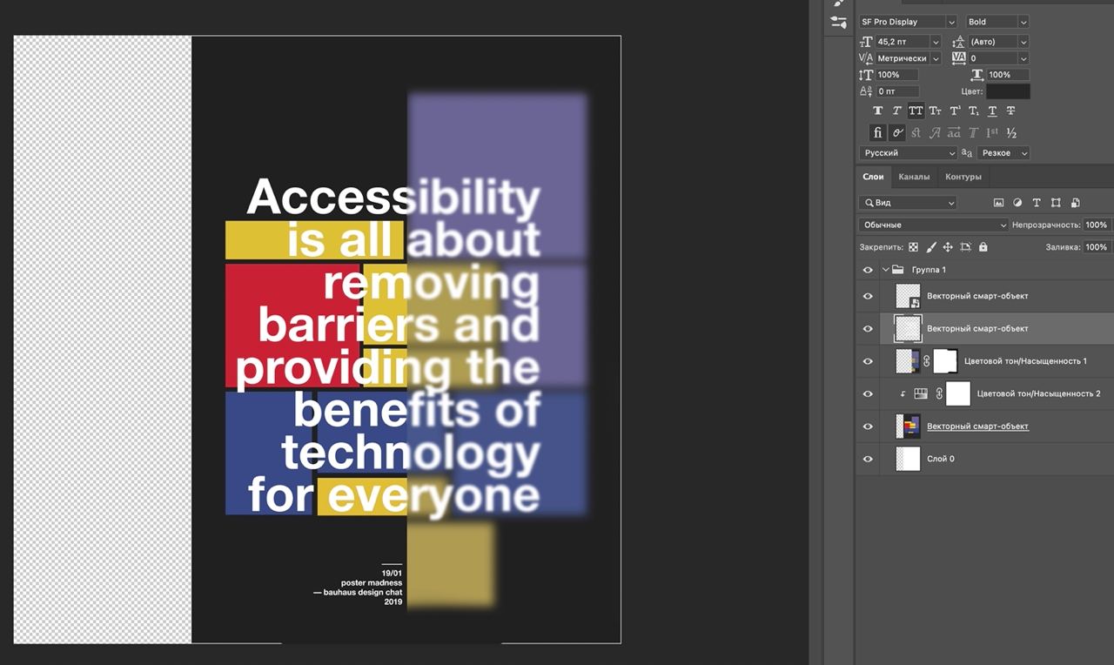Select underlined Векторный смарт-объект layer name
This screenshot has height=665, width=1114.
pyautogui.click(x=977, y=427)
